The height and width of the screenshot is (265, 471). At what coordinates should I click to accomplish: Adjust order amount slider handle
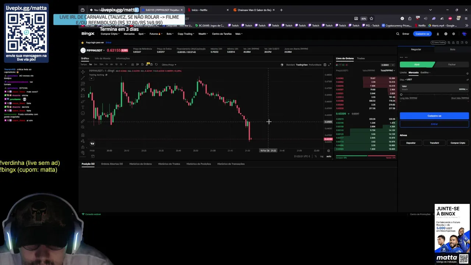point(401,95)
